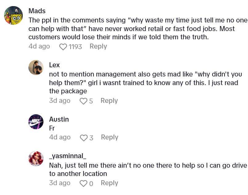248x195 pixels.
Task: Reply to Austin's comment
Action: pyautogui.click(x=109, y=137)
